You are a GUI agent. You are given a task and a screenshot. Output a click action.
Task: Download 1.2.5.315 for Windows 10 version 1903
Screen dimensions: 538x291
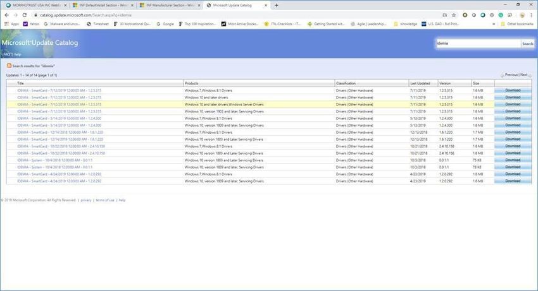pyautogui.click(x=513, y=111)
